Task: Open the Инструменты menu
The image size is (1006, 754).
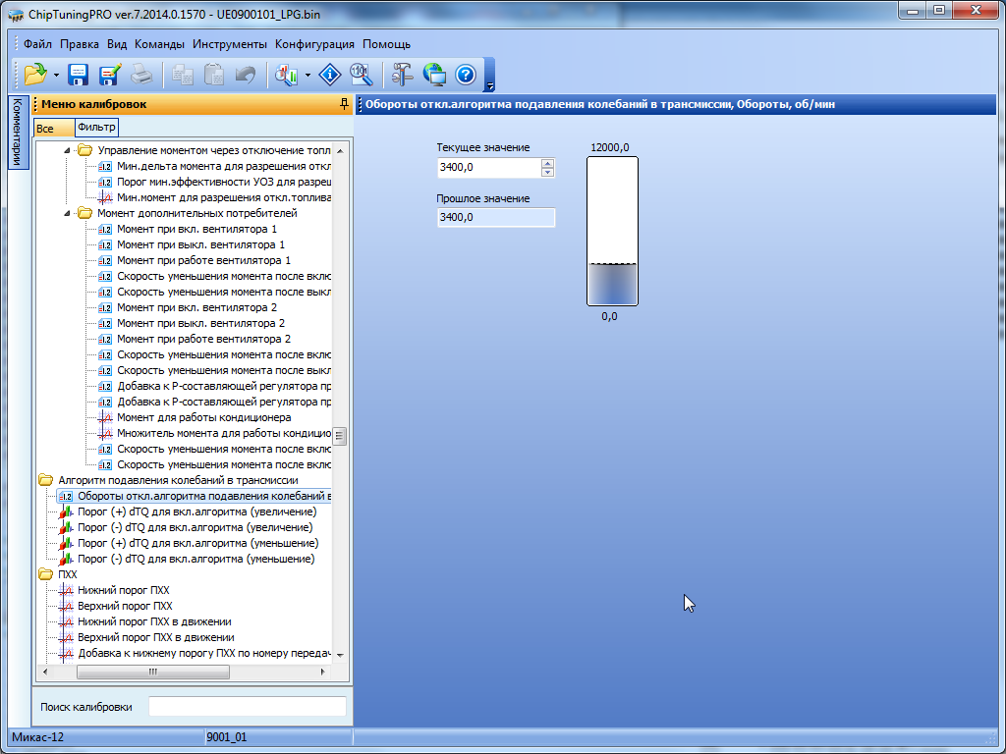Action: pos(229,44)
